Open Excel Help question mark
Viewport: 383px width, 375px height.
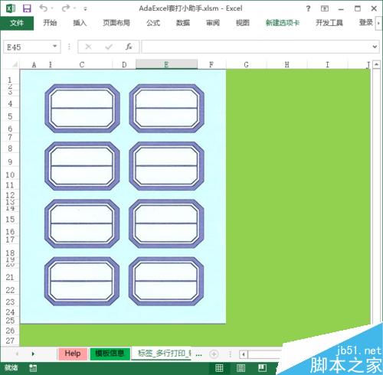tap(308, 8)
